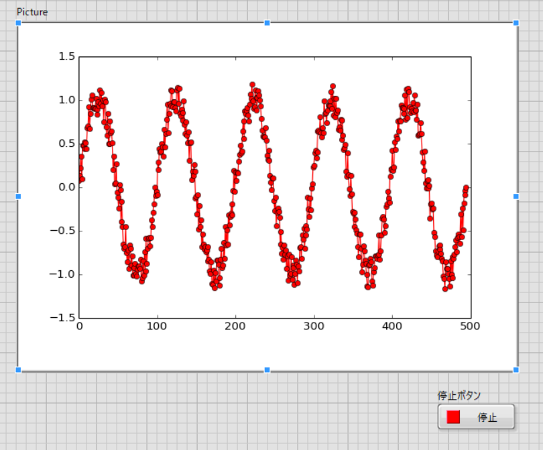Click the 100 x-axis tick label
Viewport: 543px width, 450px height.
pos(157,326)
